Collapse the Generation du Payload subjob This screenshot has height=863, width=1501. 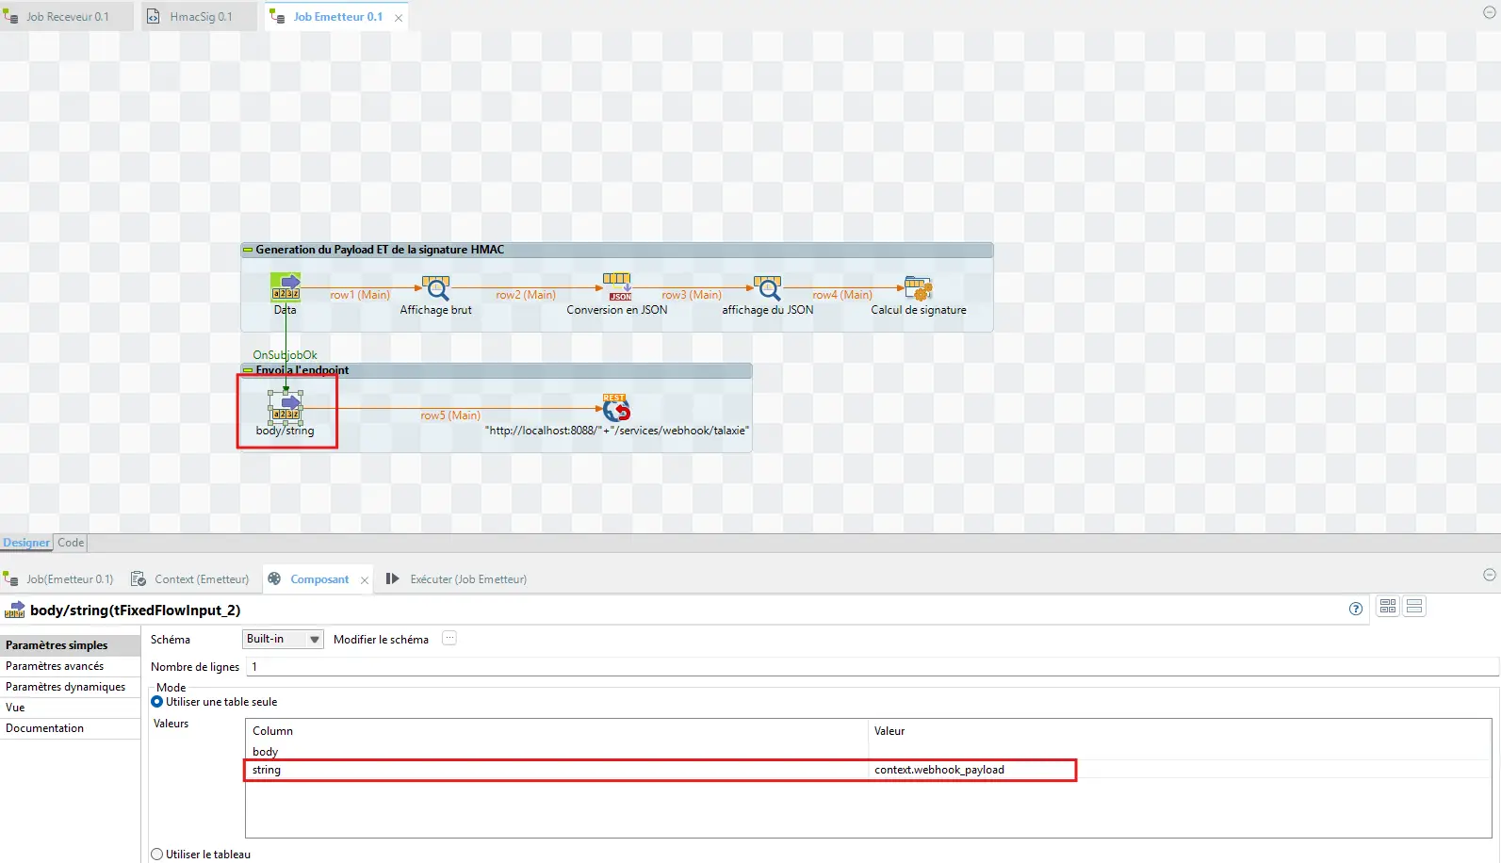point(248,250)
